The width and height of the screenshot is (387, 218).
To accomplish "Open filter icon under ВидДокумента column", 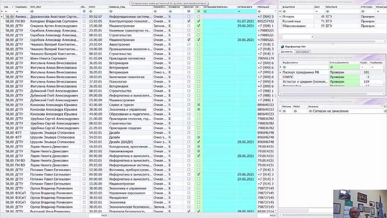I will pyautogui.click(x=284, y=67).
